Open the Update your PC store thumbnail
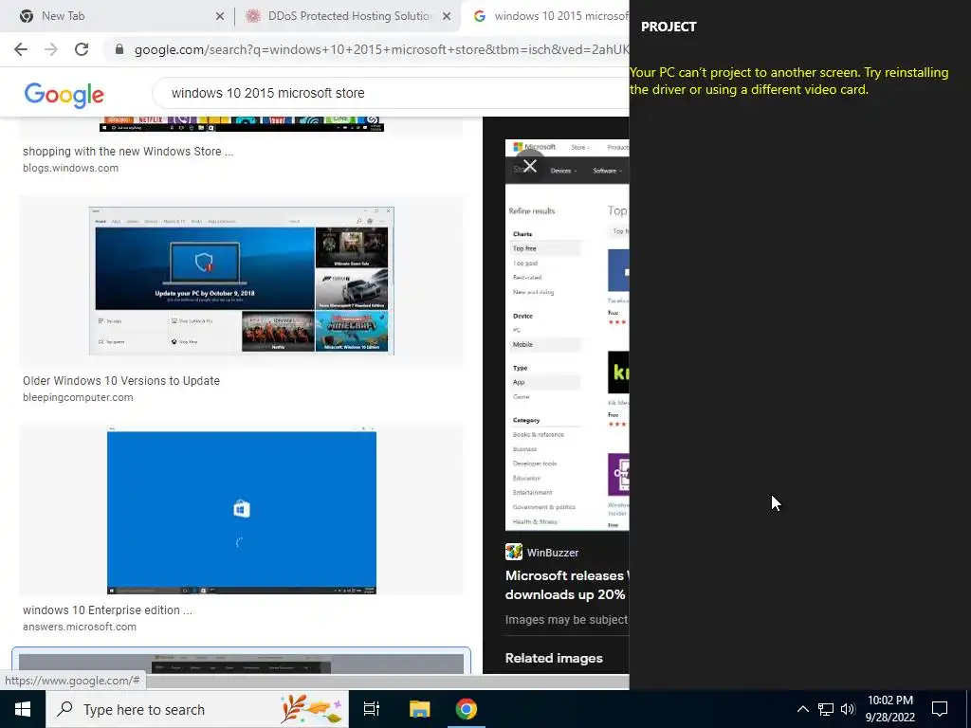This screenshot has height=728, width=971. [x=242, y=281]
